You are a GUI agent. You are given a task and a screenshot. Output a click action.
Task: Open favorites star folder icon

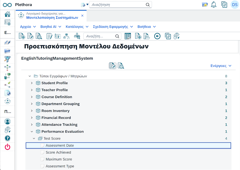[205, 5]
